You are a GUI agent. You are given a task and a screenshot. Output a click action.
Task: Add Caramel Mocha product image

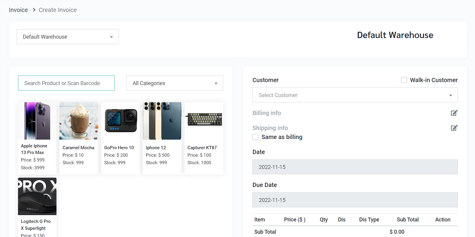tap(79, 121)
